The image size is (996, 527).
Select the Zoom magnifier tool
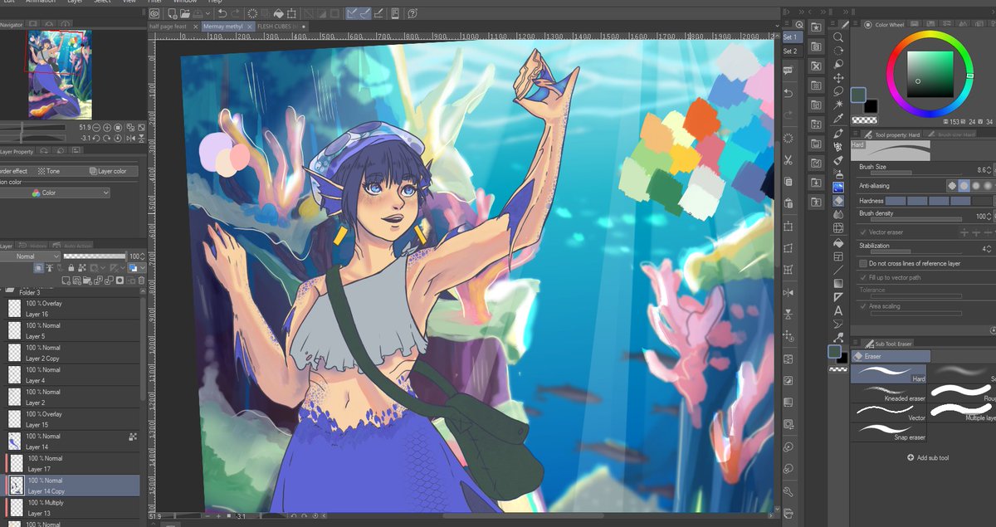coord(838,37)
